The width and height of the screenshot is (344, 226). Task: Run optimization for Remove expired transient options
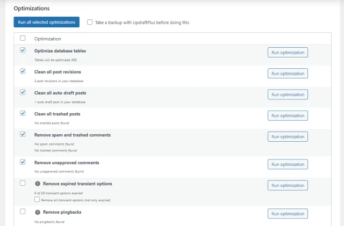point(288,186)
